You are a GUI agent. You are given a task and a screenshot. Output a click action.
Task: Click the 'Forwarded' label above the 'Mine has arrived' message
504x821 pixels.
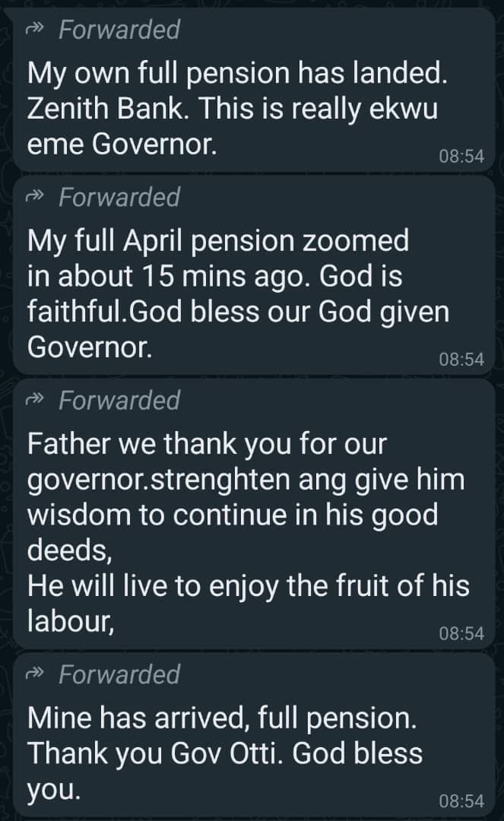[x=119, y=674]
